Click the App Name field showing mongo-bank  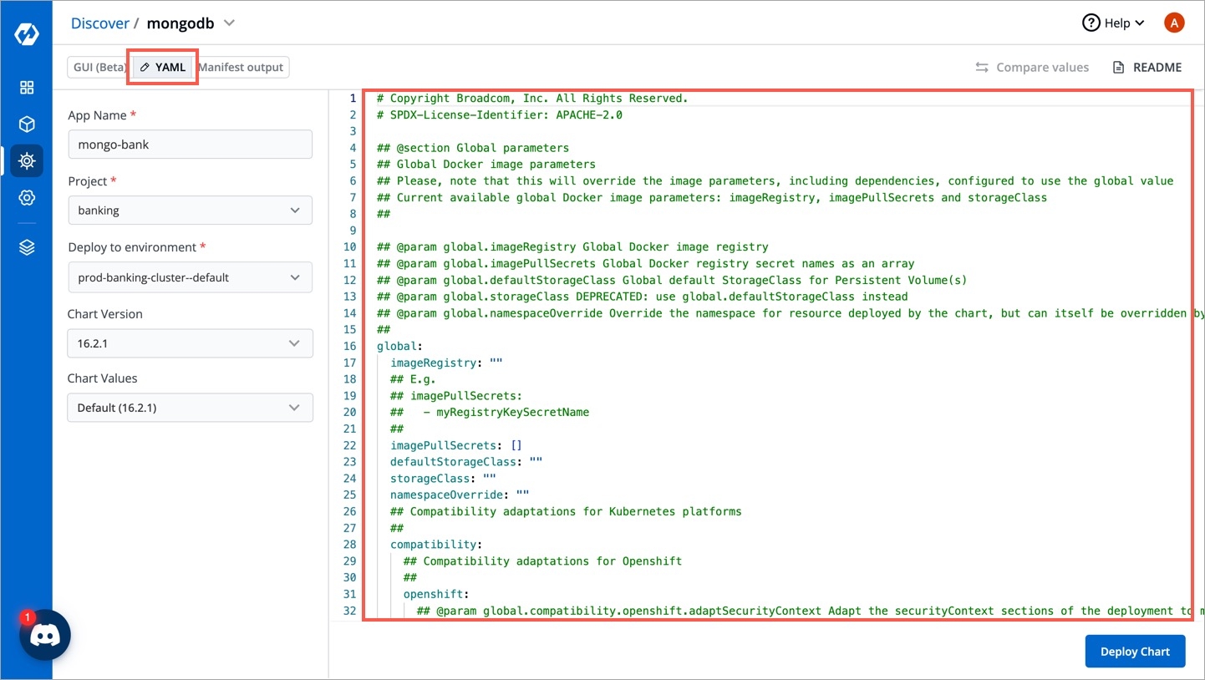pyautogui.click(x=190, y=144)
